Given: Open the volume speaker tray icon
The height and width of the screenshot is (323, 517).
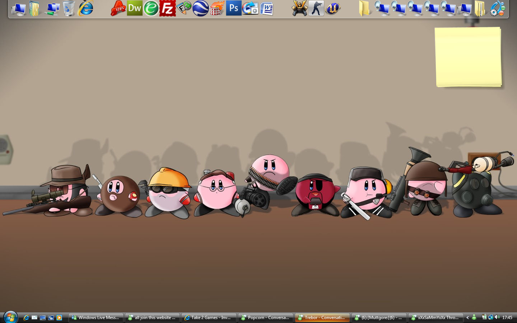Looking at the screenshot, I should point(497,317).
